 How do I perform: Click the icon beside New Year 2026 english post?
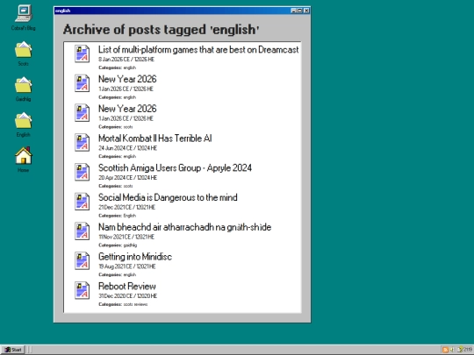[x=83, y=83]
